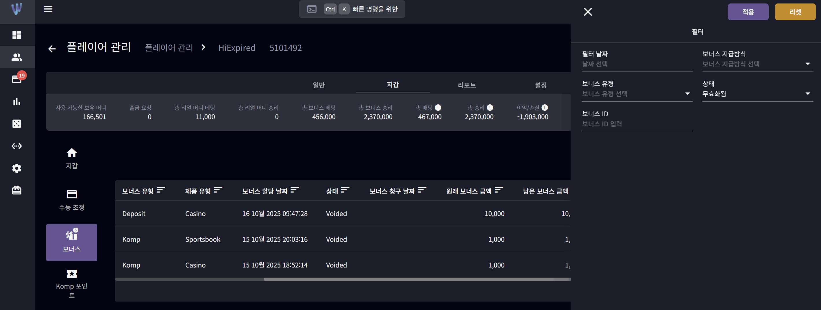Open the dice casino icon in sidebar
821x310 pixels.
16,124
